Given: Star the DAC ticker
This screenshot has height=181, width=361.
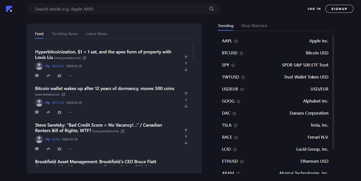Looking at the screenshot, I should click(x=234, y=113).
